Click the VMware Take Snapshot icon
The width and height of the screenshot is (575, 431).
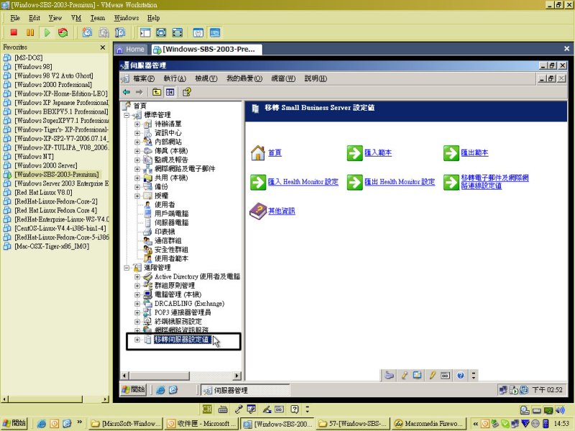(x=87, y=32)
